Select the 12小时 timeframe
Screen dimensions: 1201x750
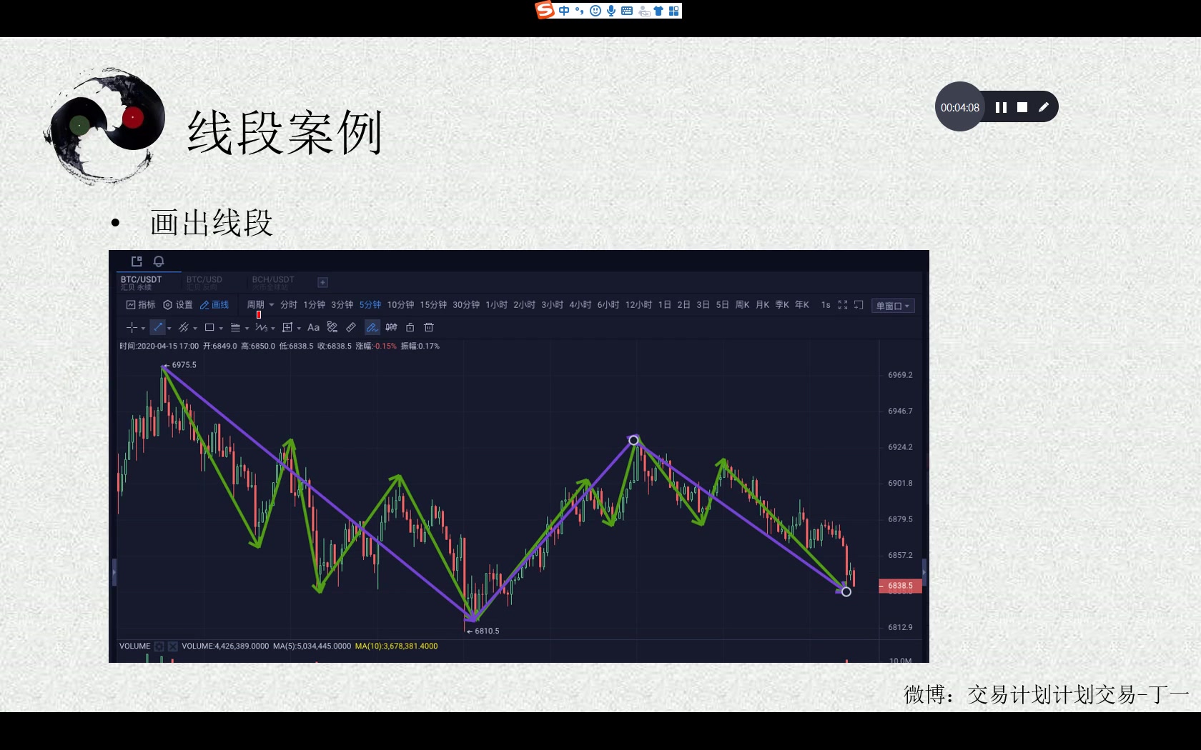(638, 305)
